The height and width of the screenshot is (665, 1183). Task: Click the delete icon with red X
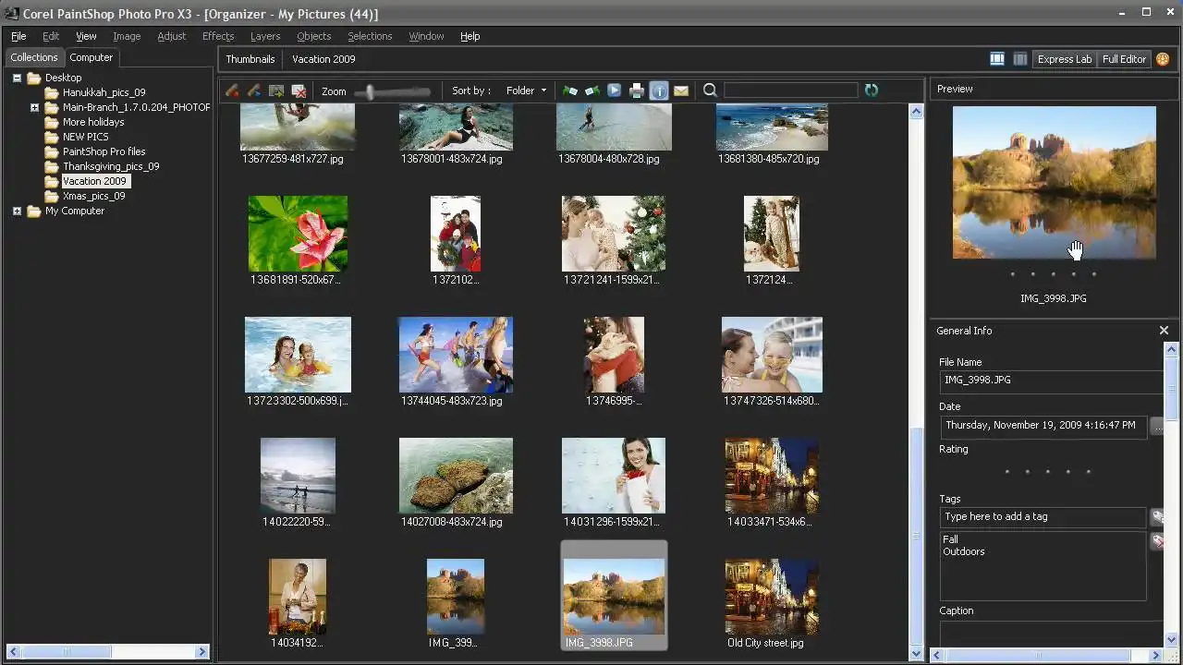tap(299, 91)
